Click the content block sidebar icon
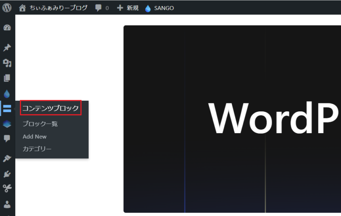Viewport: 341px width, 216px height. tap(7, 108)
